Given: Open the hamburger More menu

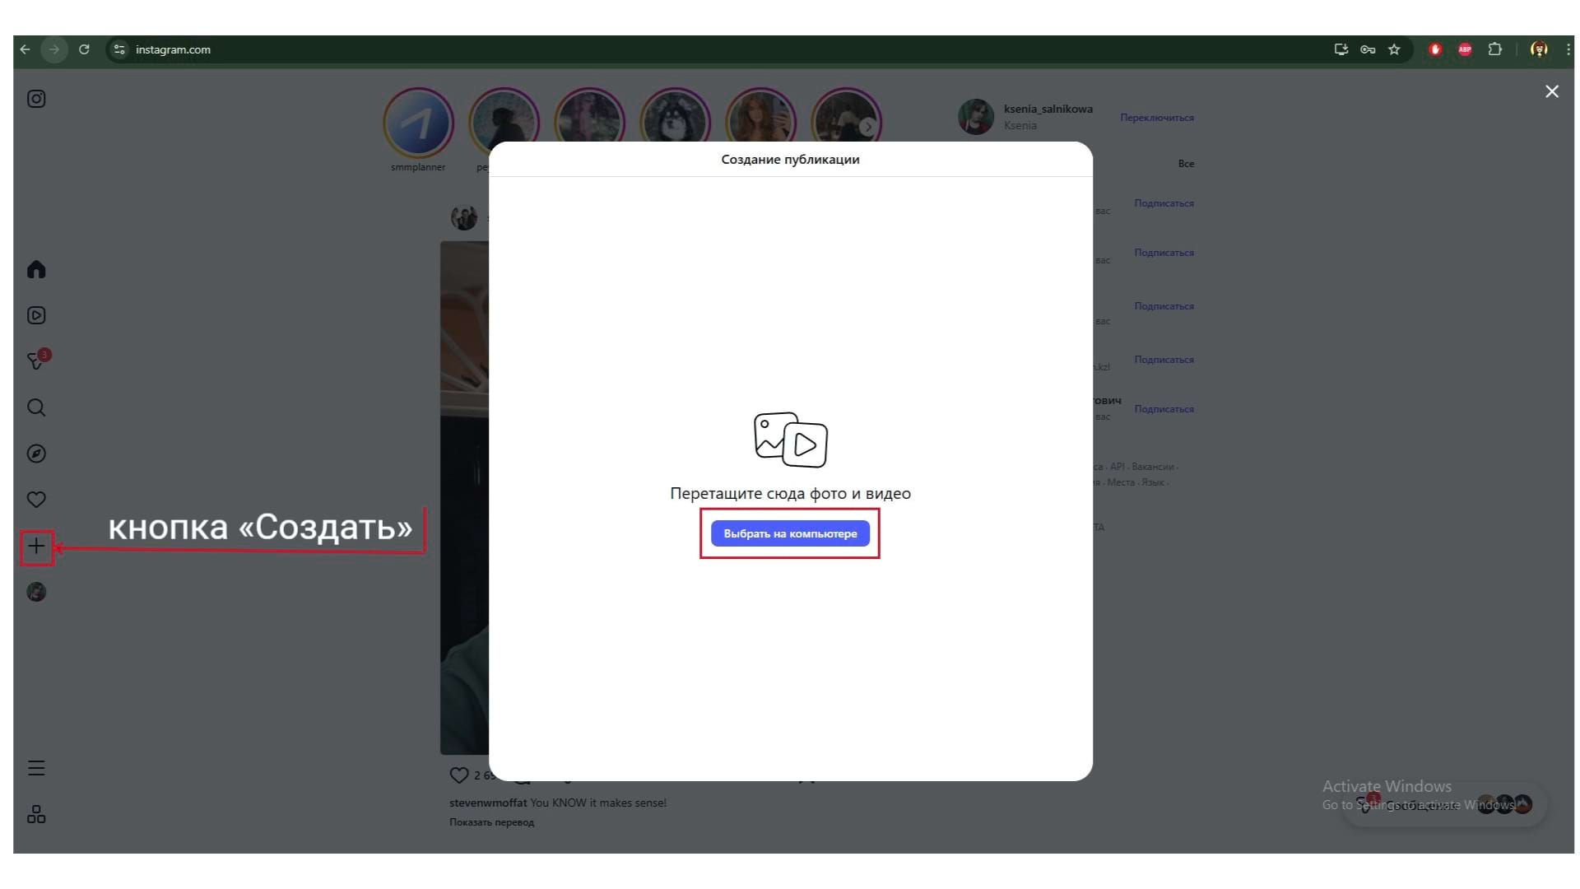Looking at the screenshot, I should pyautogui.click(x=36, y=768).
